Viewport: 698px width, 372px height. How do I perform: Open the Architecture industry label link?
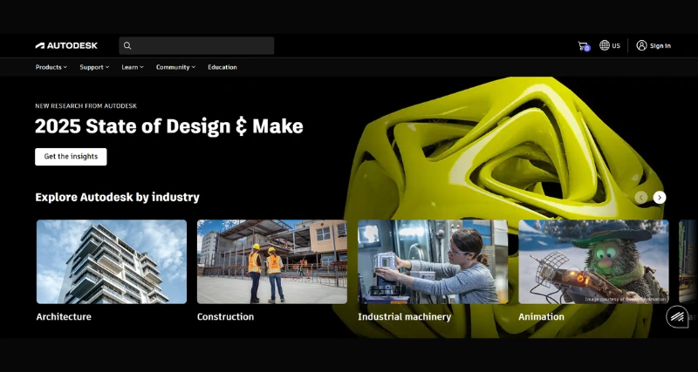[64, 317]
